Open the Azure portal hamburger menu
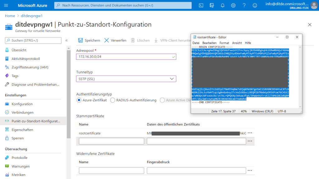 pyautogui.click(x=6, y=5)
